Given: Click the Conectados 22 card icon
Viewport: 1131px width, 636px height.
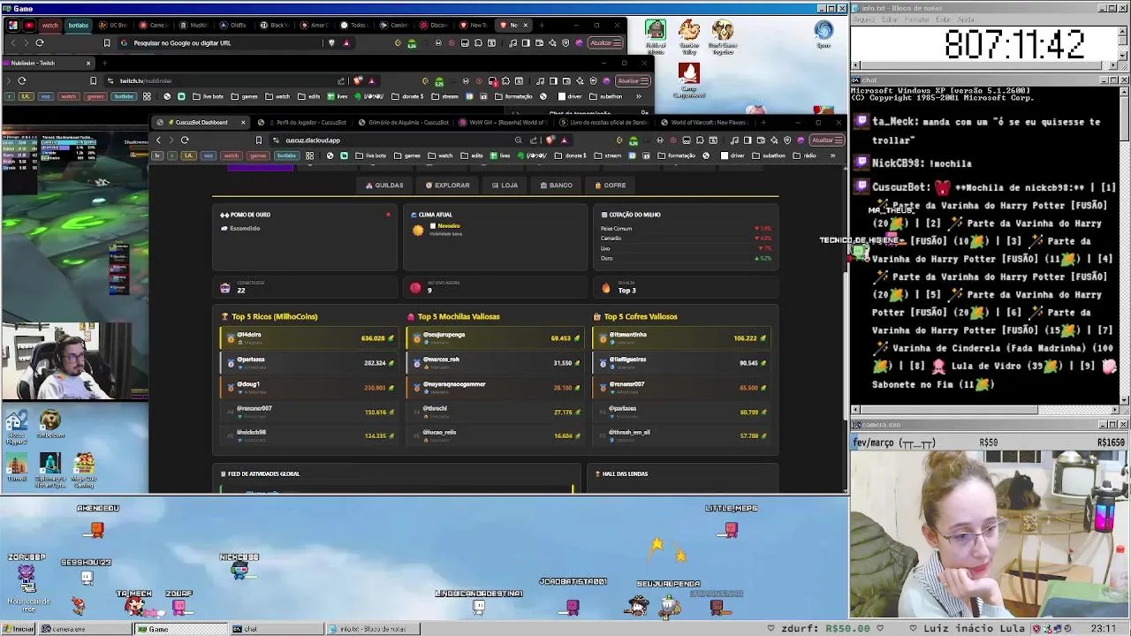Looking at the screenshot, I should tap(225, 288).
